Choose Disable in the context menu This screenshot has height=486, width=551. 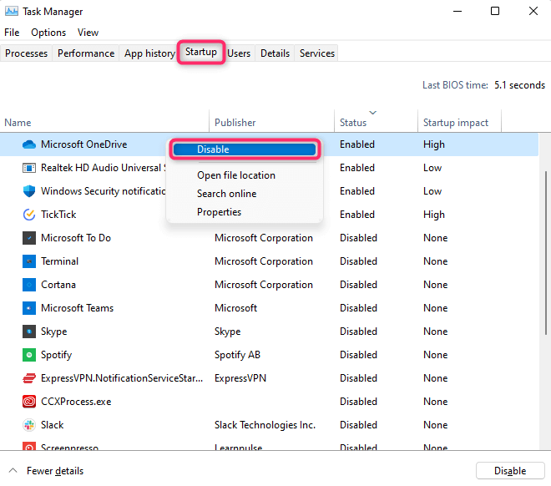point(245,149)
